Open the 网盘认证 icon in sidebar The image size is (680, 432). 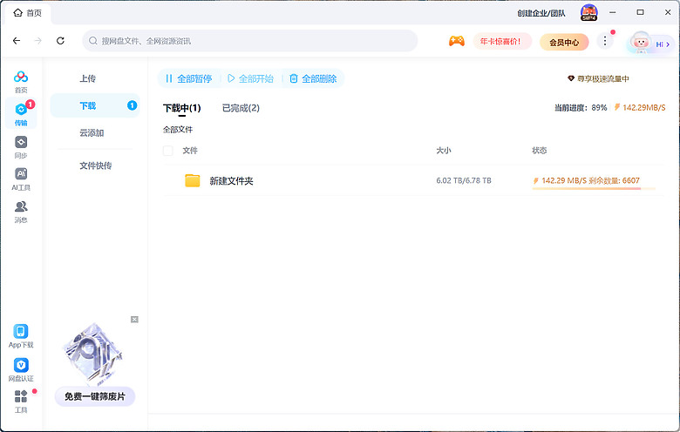(x=21, y=365)
